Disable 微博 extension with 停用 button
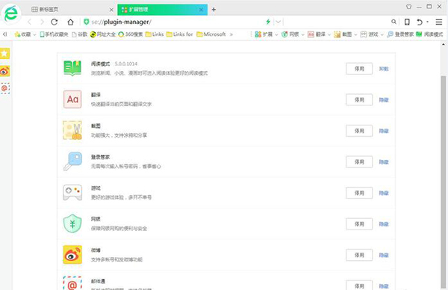Viewport: 448px width, 290px height. [x=359, y=255]
